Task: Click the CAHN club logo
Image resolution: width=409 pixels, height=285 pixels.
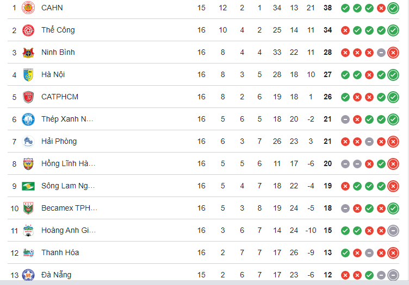Action: coord(28,8)
